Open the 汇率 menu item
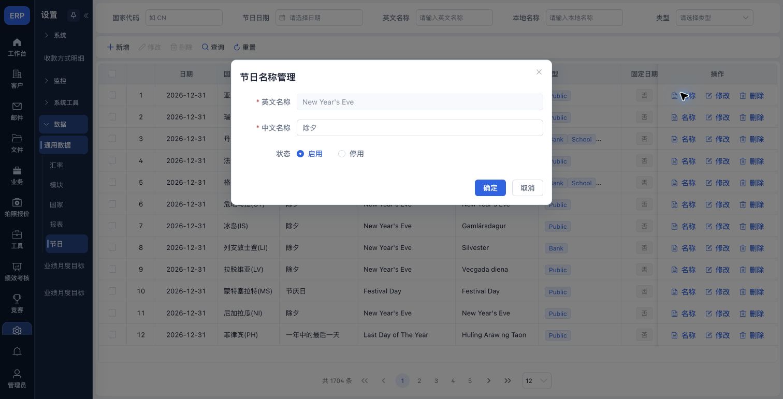This screenshot has width=783, height=399. click(56, 165)
